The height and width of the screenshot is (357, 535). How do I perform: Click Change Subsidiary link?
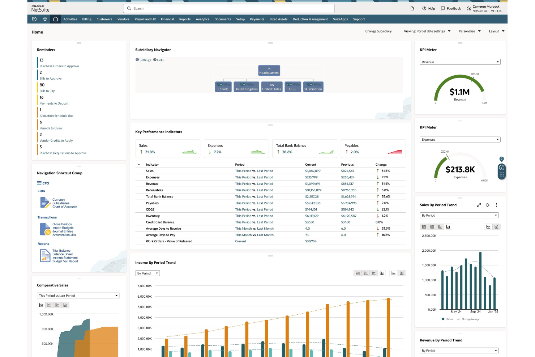point(378,31)
